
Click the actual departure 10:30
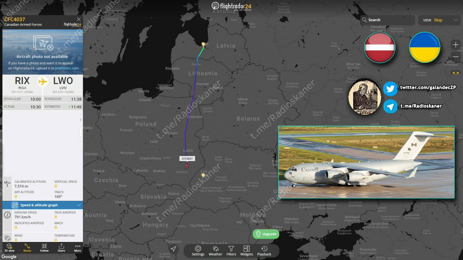[x=35, y=107]
